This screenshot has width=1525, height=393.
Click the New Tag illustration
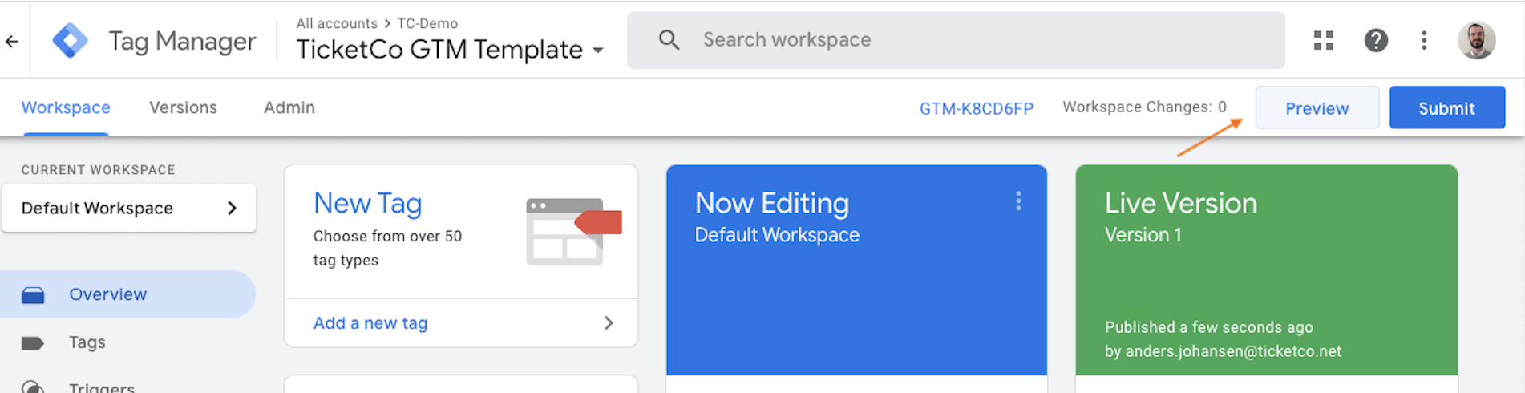[573, 231]
